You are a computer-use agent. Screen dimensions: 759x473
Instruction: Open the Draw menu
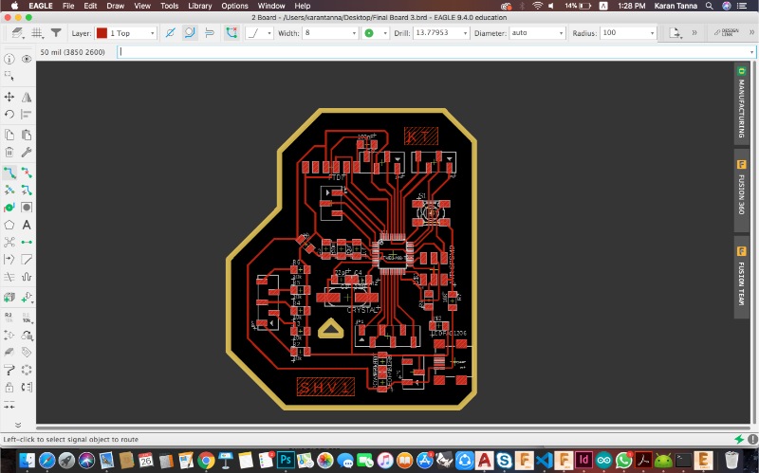tap(115, 6)
